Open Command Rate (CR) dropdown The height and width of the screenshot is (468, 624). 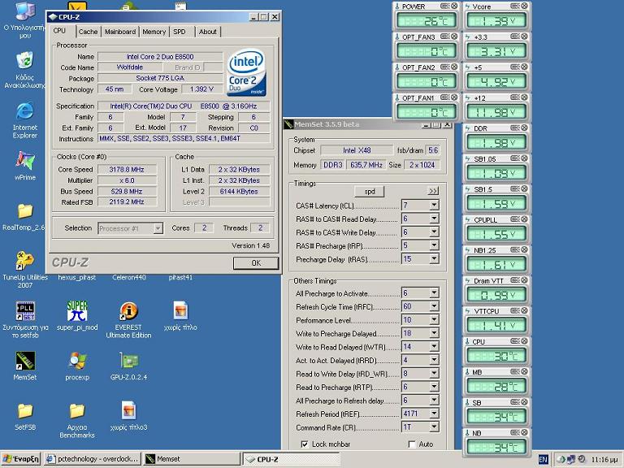point(434,427)
